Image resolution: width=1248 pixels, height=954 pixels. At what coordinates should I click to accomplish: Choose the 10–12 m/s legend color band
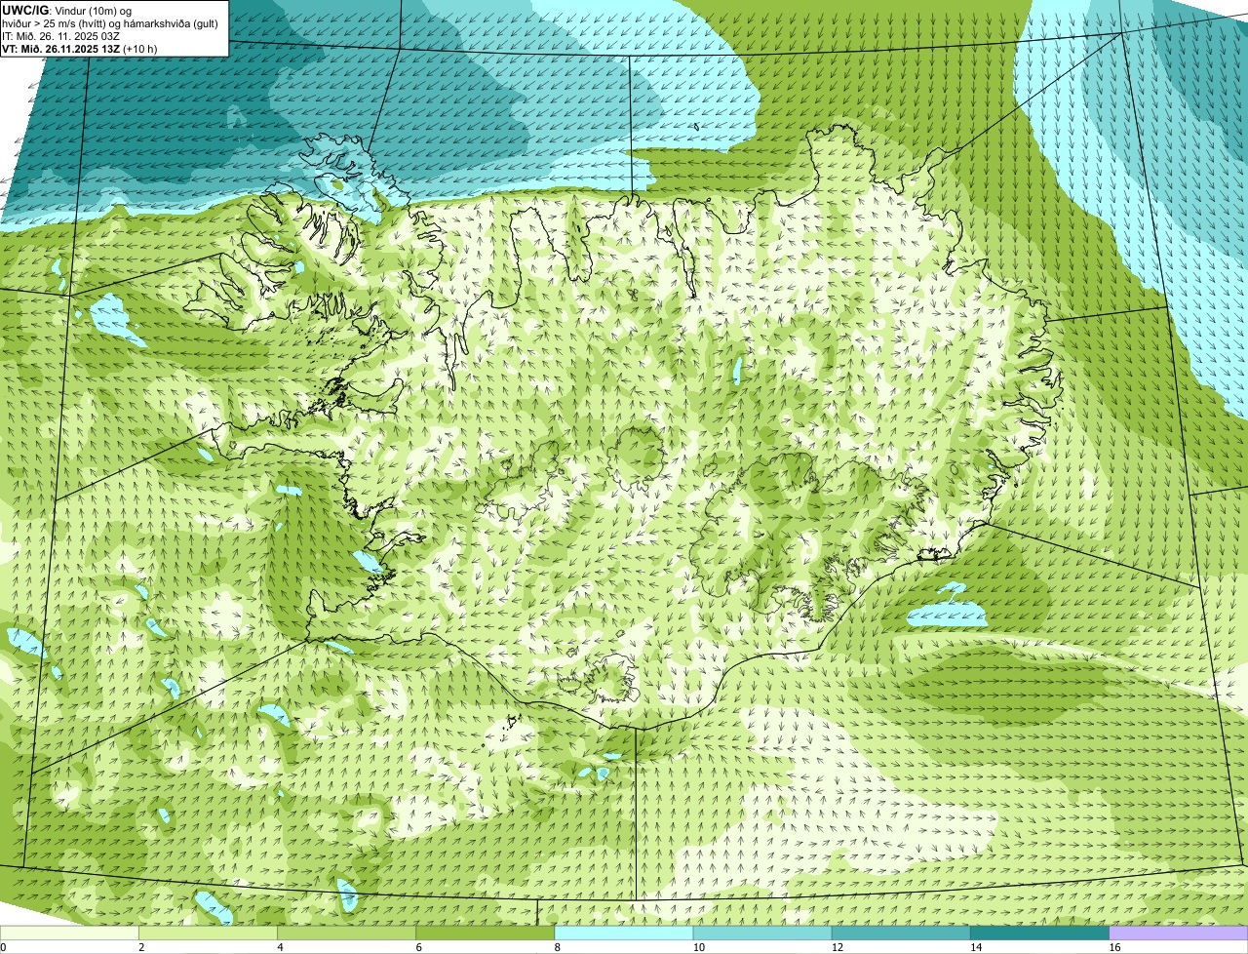coord(762,934)
